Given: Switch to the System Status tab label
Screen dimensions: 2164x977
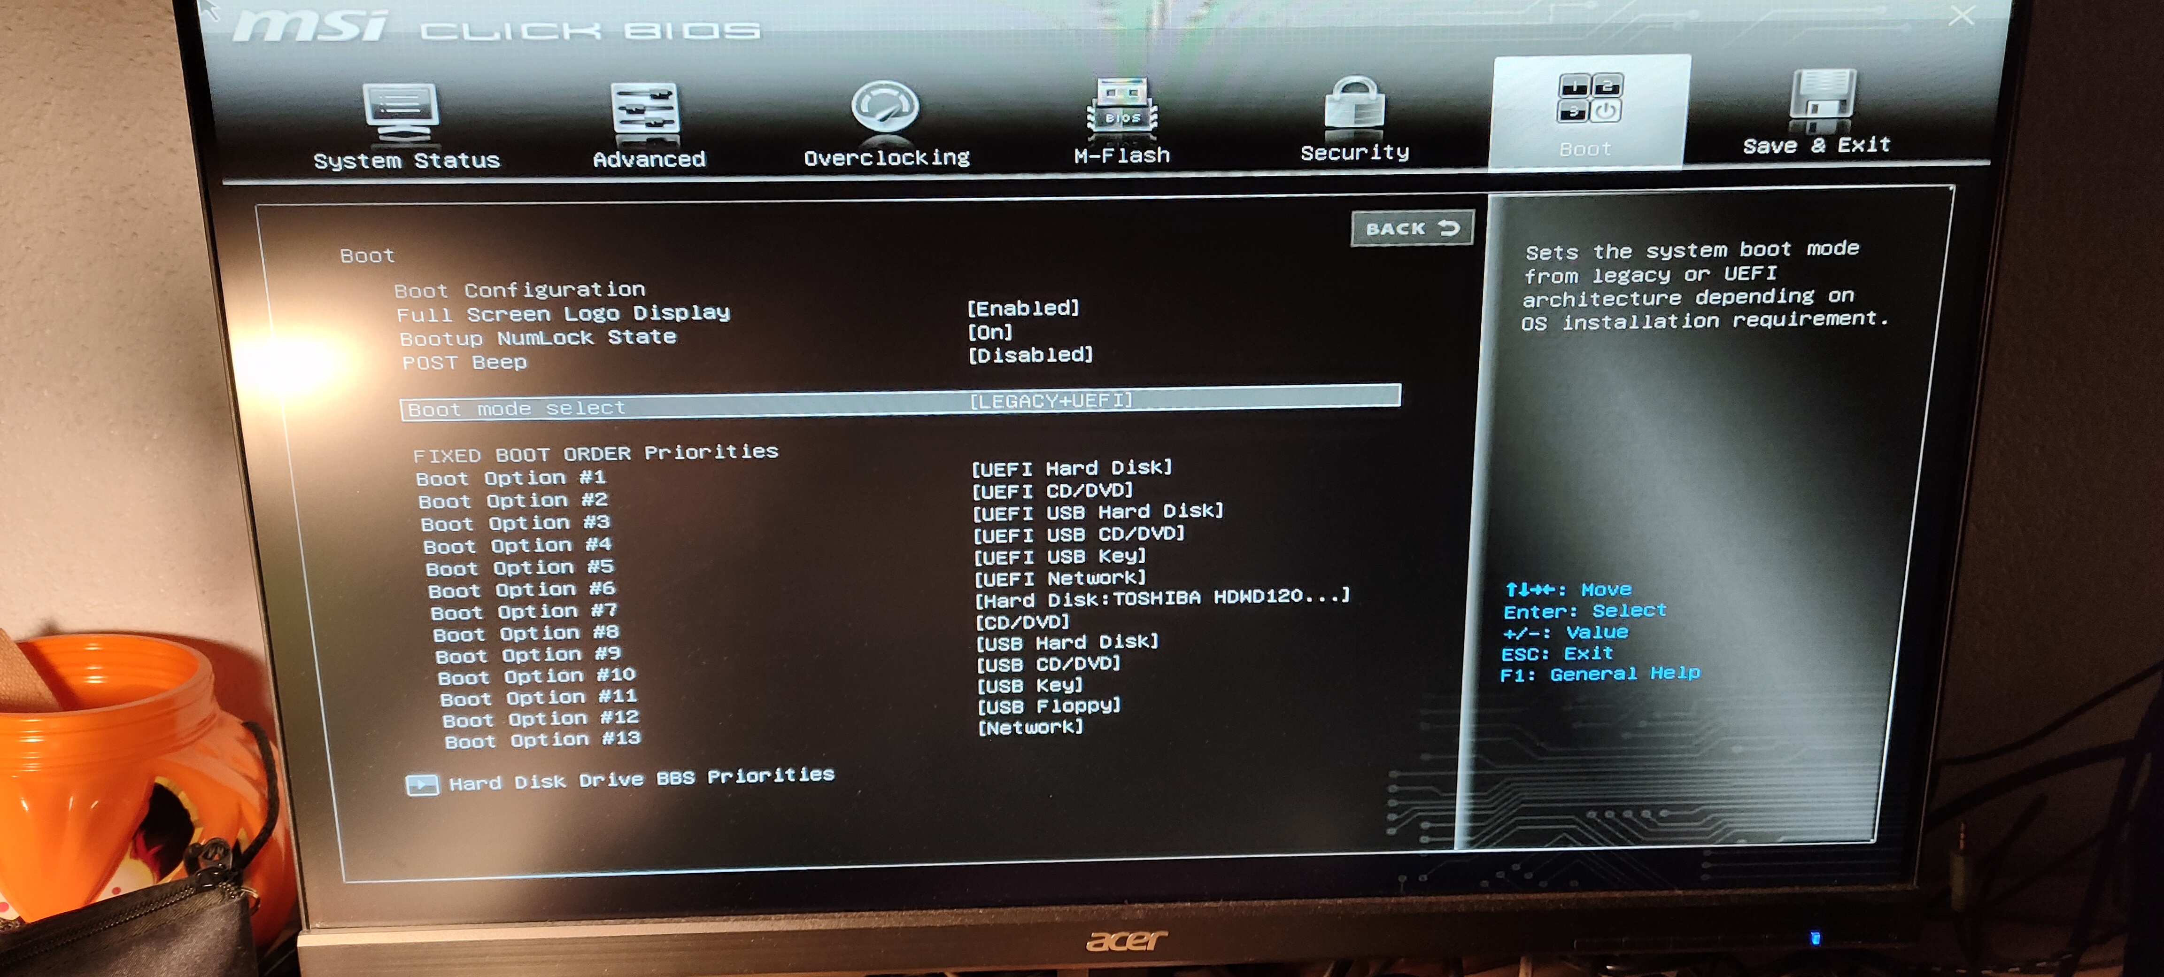Looking at the screenshot, I should point(406,161).
